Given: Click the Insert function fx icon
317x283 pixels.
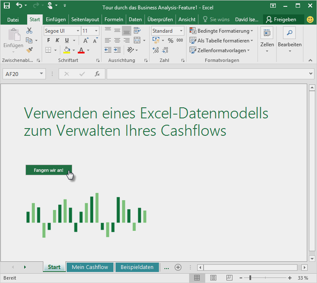Looking at the screenshot, I should [97, 74].
